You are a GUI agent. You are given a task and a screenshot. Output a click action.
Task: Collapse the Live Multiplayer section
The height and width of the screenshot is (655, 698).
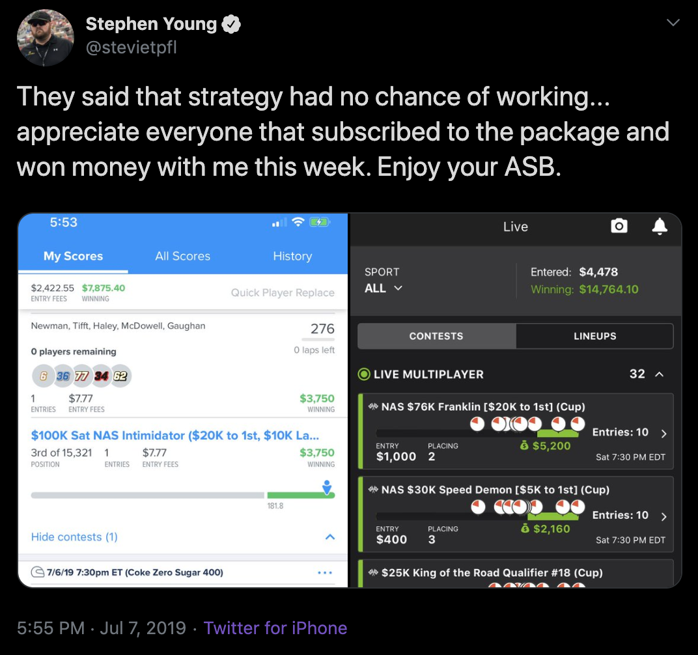[660, 374]
